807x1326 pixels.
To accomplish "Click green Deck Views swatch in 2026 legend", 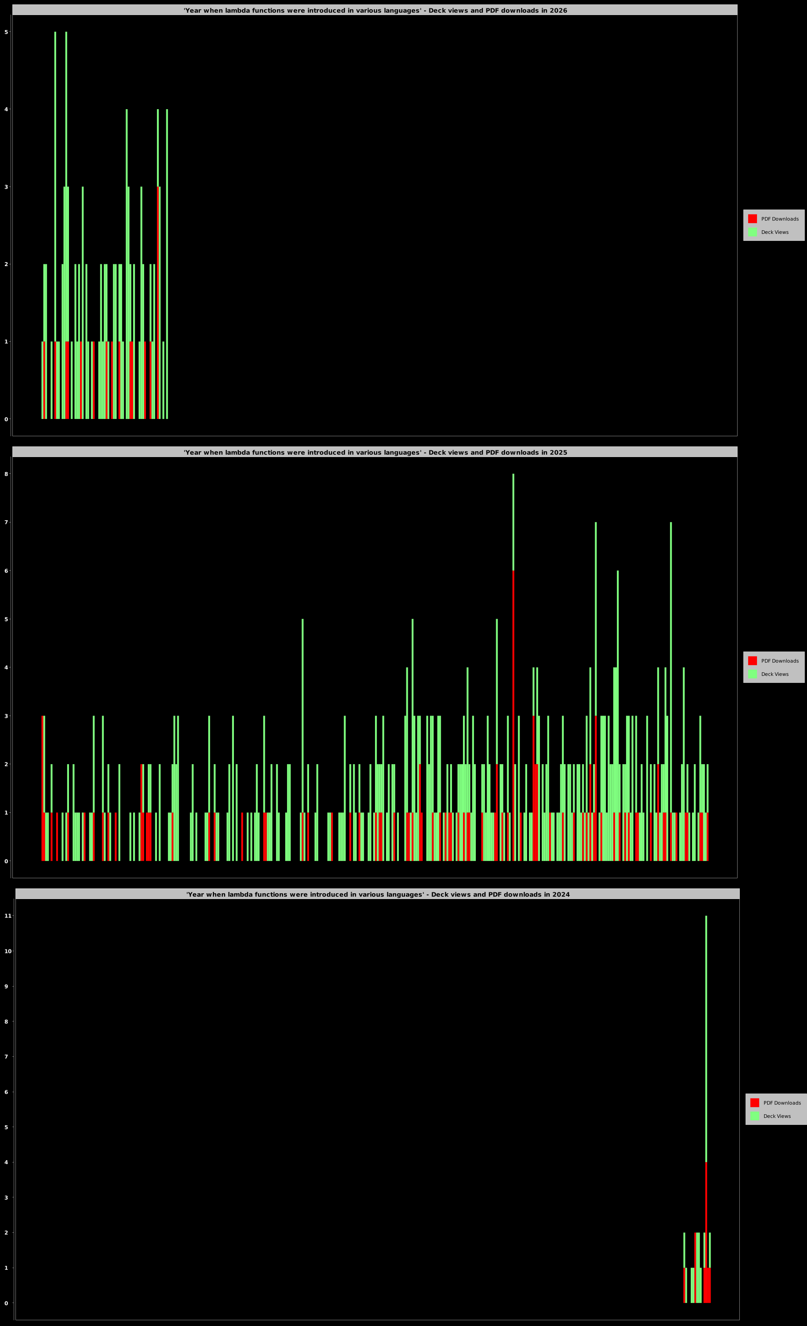I will pos(752,232).
